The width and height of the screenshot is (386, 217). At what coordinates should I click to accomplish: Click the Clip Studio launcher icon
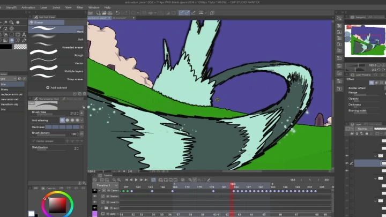point(91,13)
